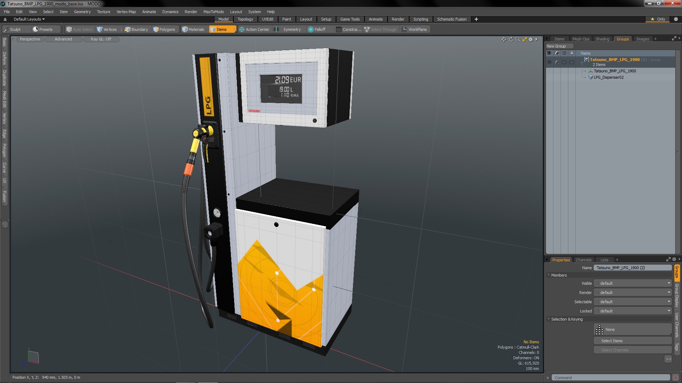Open the Perspective view type dropdown
The height and width of the screenshot is (383, 682).
pos(30,39)
